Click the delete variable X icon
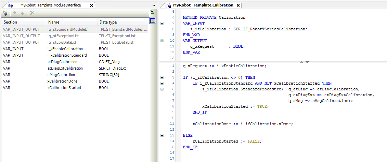Image resolution: width=387 pixels, height=162 pixels. 32,13
